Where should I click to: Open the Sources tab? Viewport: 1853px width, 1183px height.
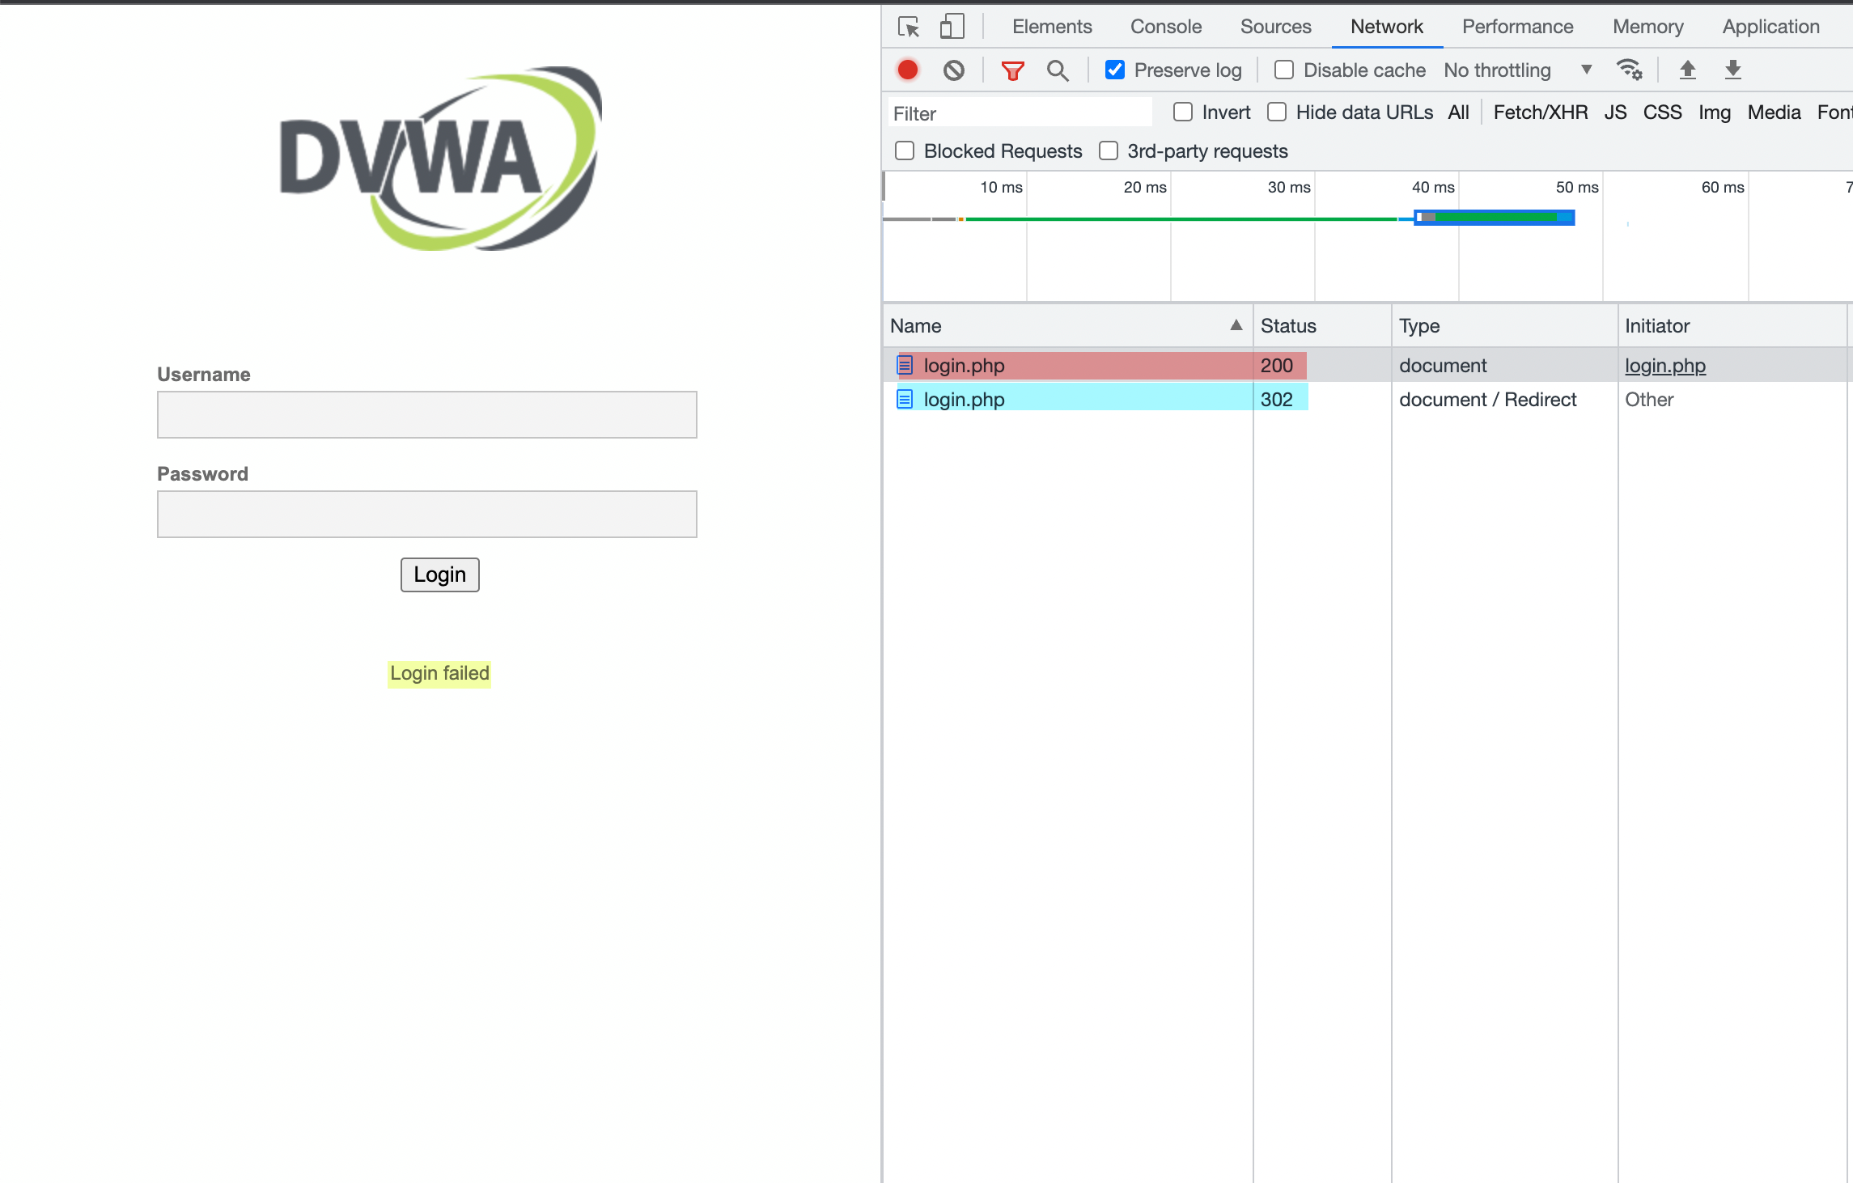1275,27
